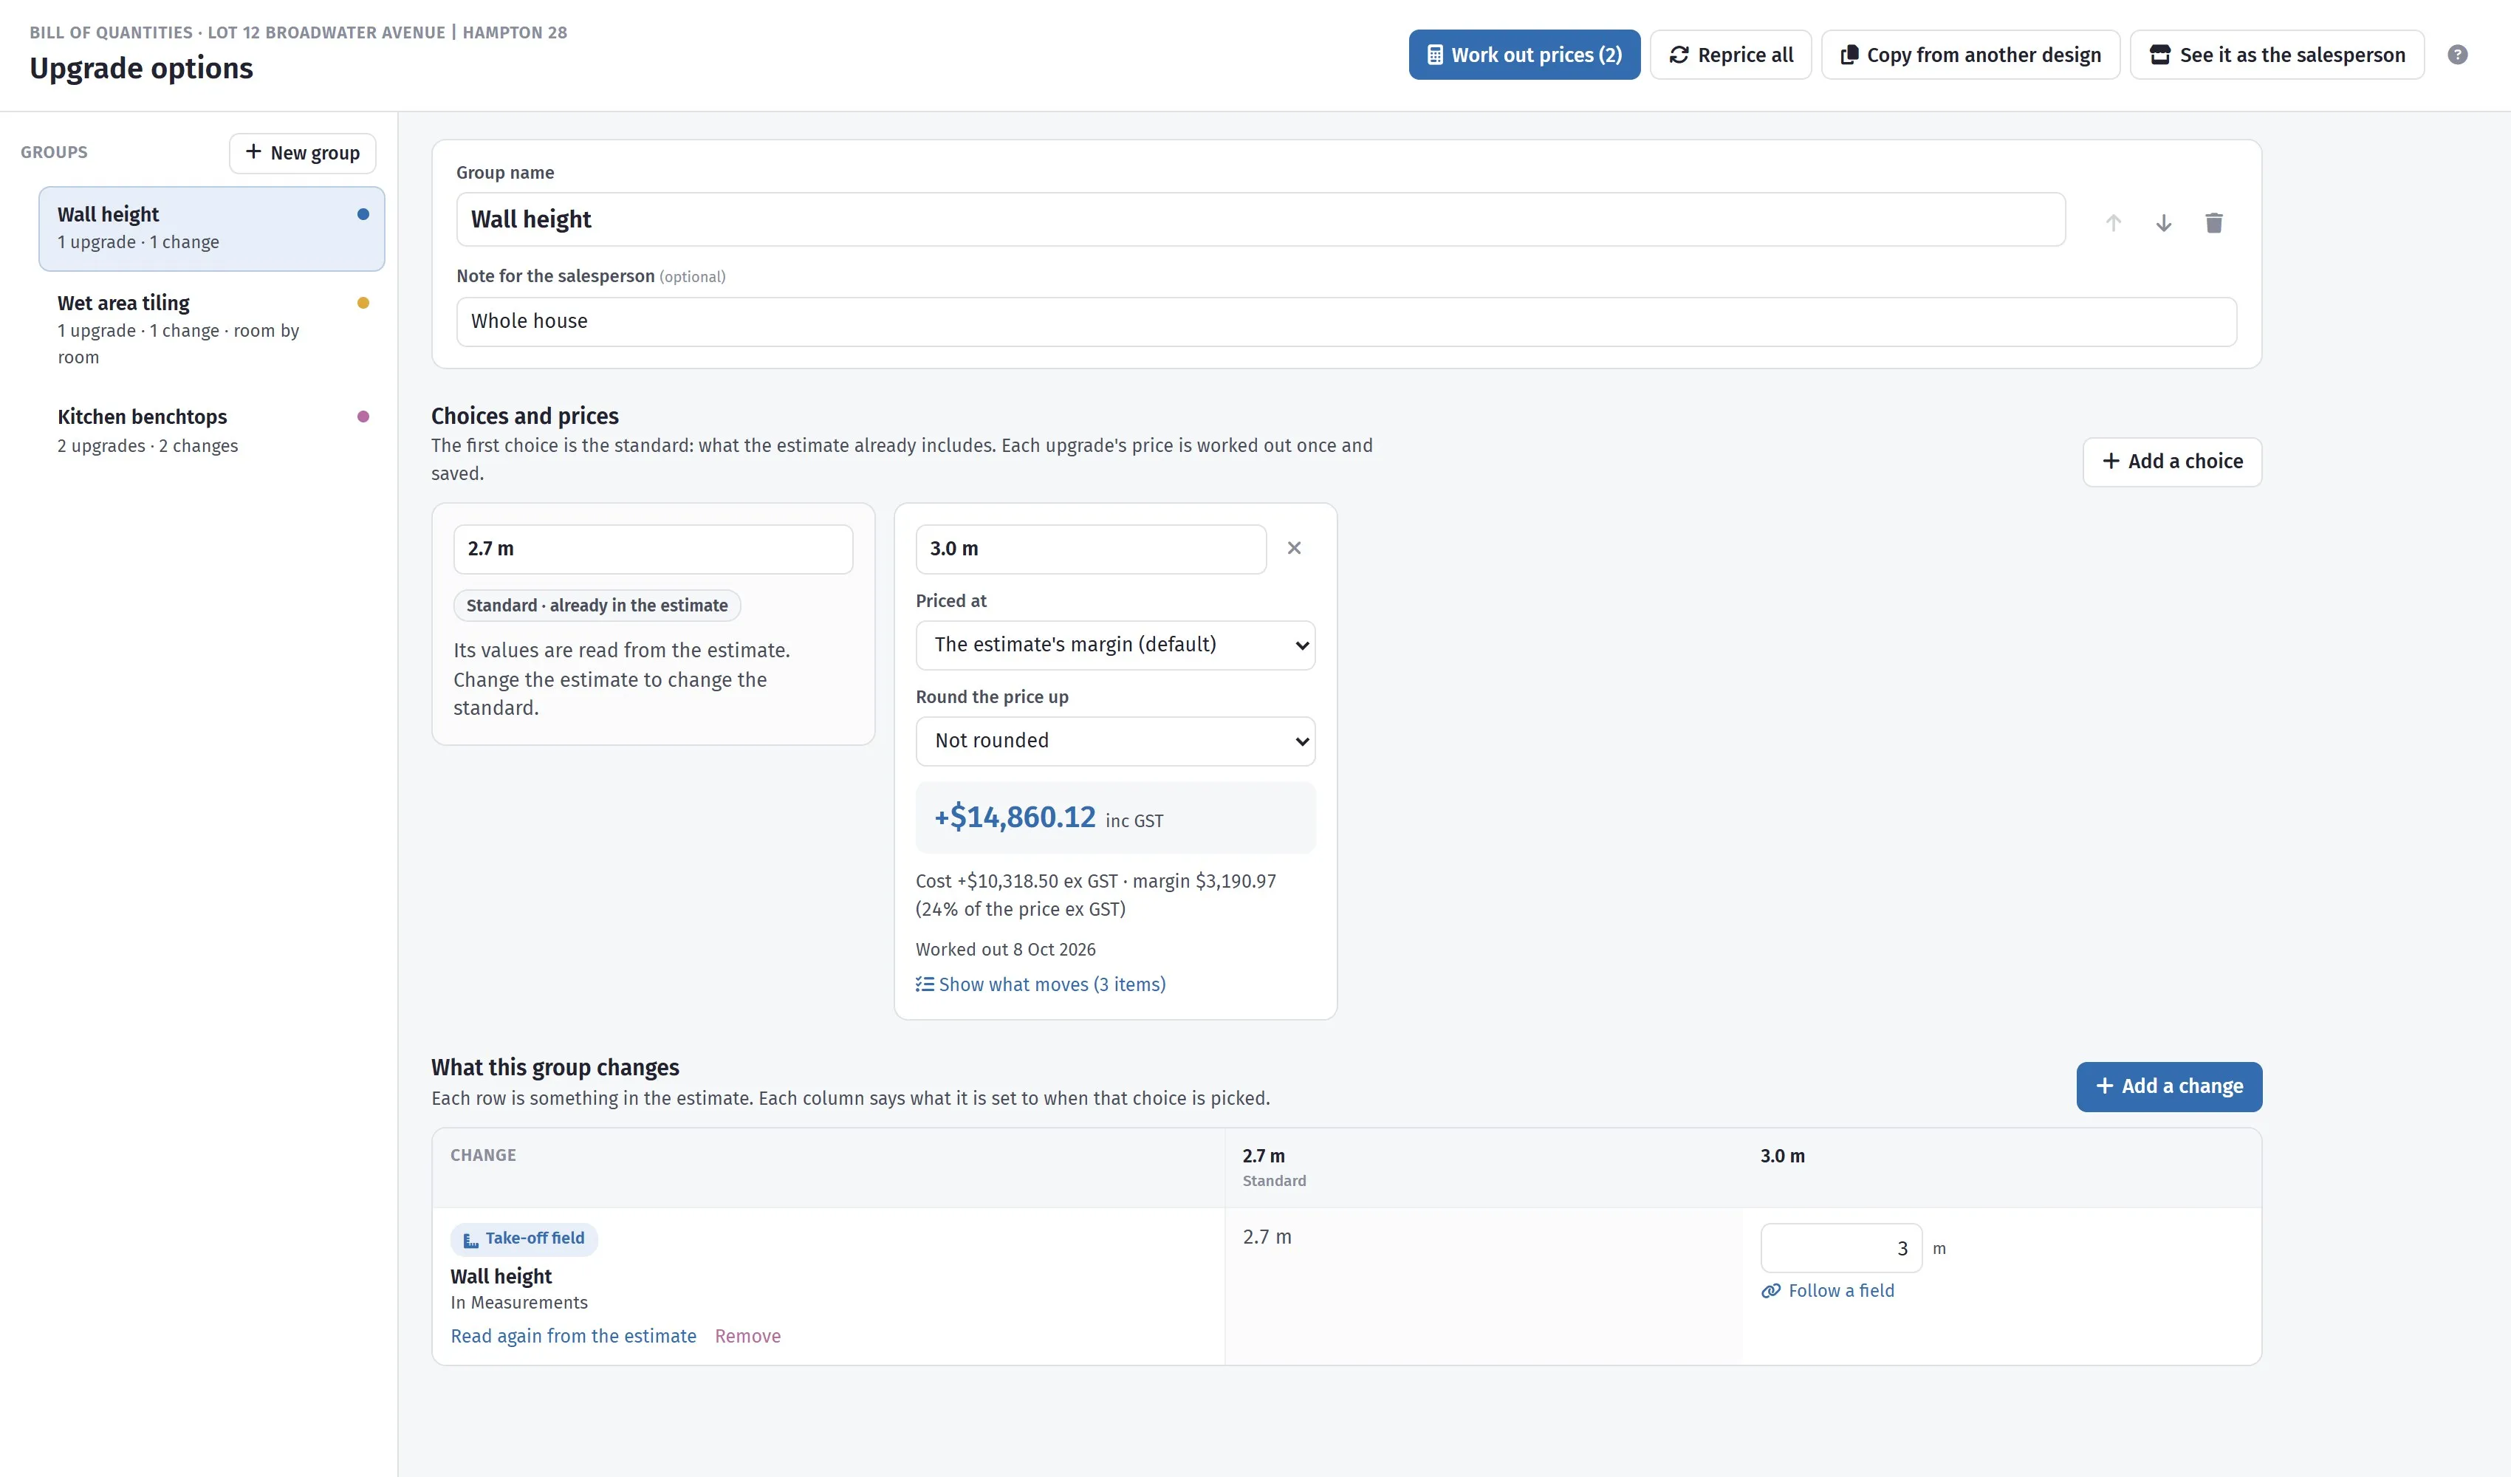Image resolution: width=2511 pixels, height=1477 pixels.
Task: Edit the 3.0 m choice name field
Action: point(1091,549)
